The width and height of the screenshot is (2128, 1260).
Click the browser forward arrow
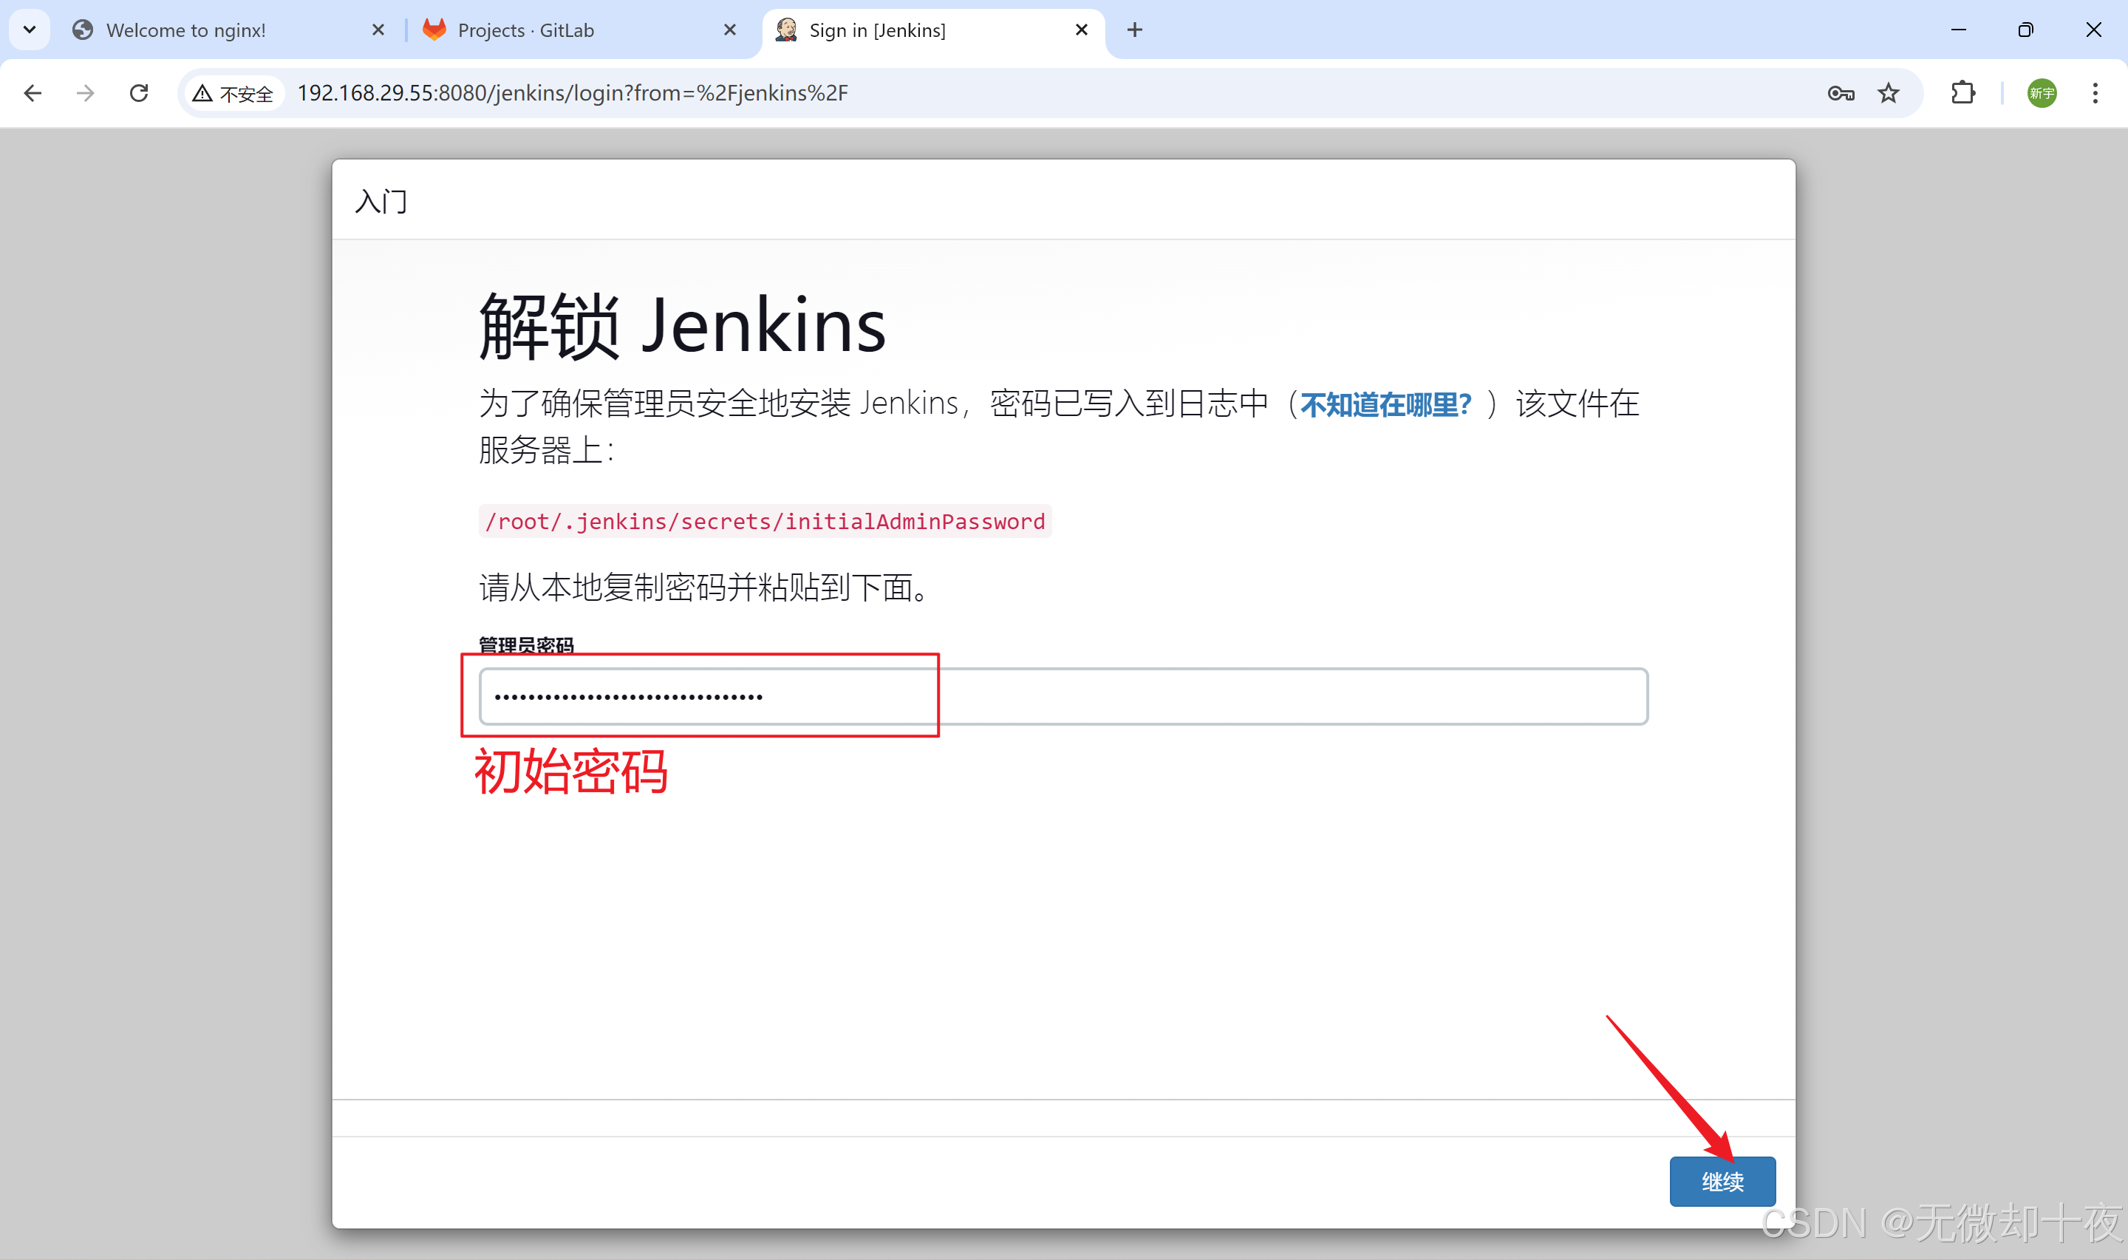point(85,92)
